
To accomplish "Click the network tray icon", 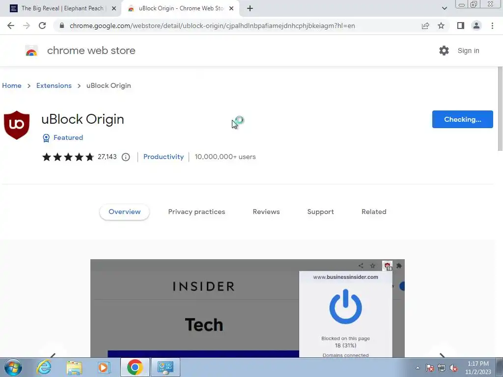I will click(x=442, y=368).
